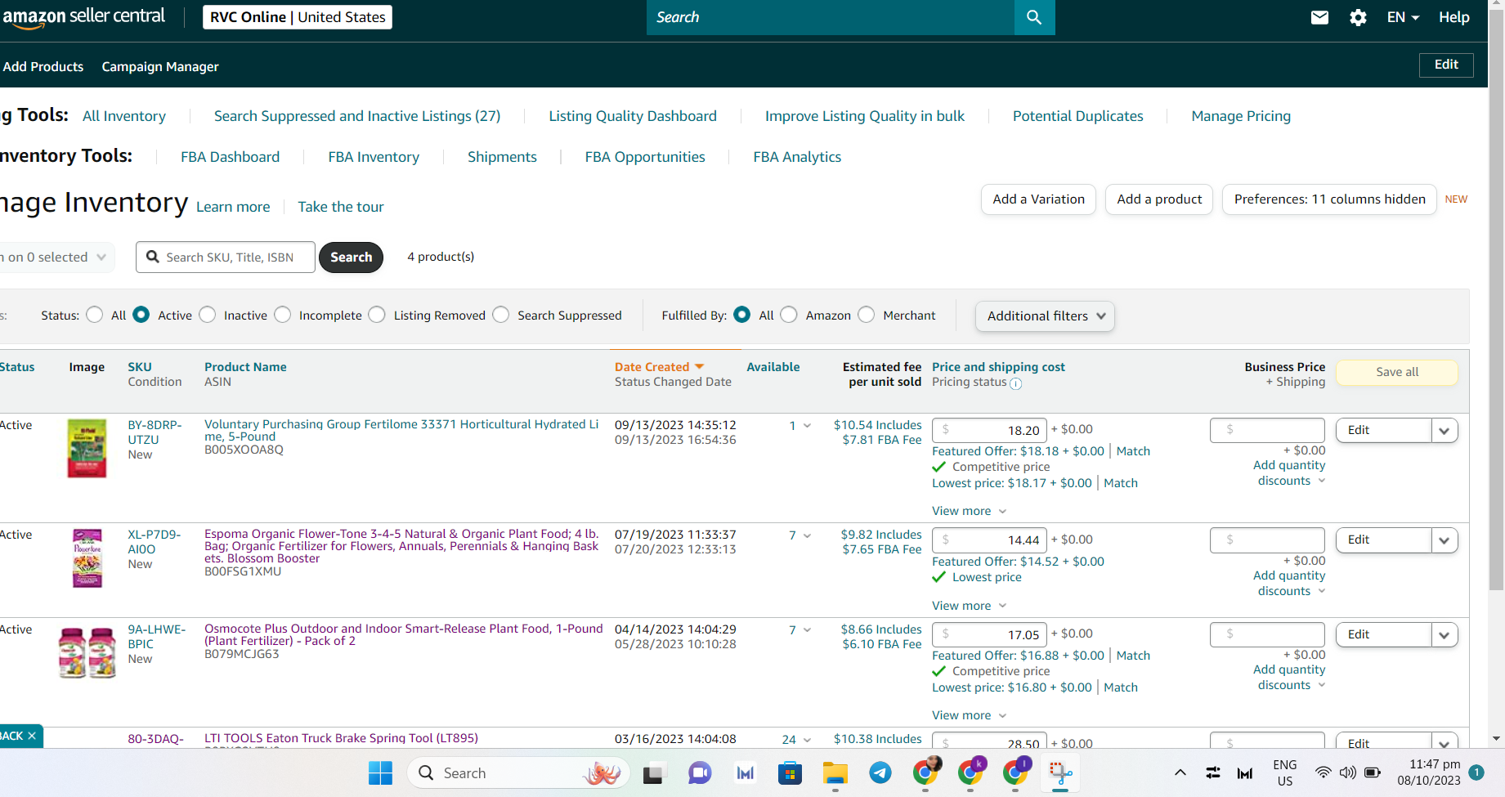Viewport: 1505px width, 797px height.
Task: Click the scrollbar down arrow
Action: [x=1496, y=739]
